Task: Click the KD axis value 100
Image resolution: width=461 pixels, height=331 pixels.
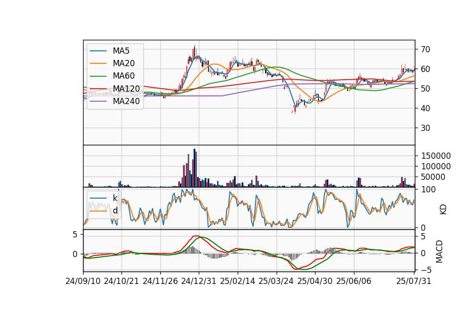Action: (x=428, y=189)
